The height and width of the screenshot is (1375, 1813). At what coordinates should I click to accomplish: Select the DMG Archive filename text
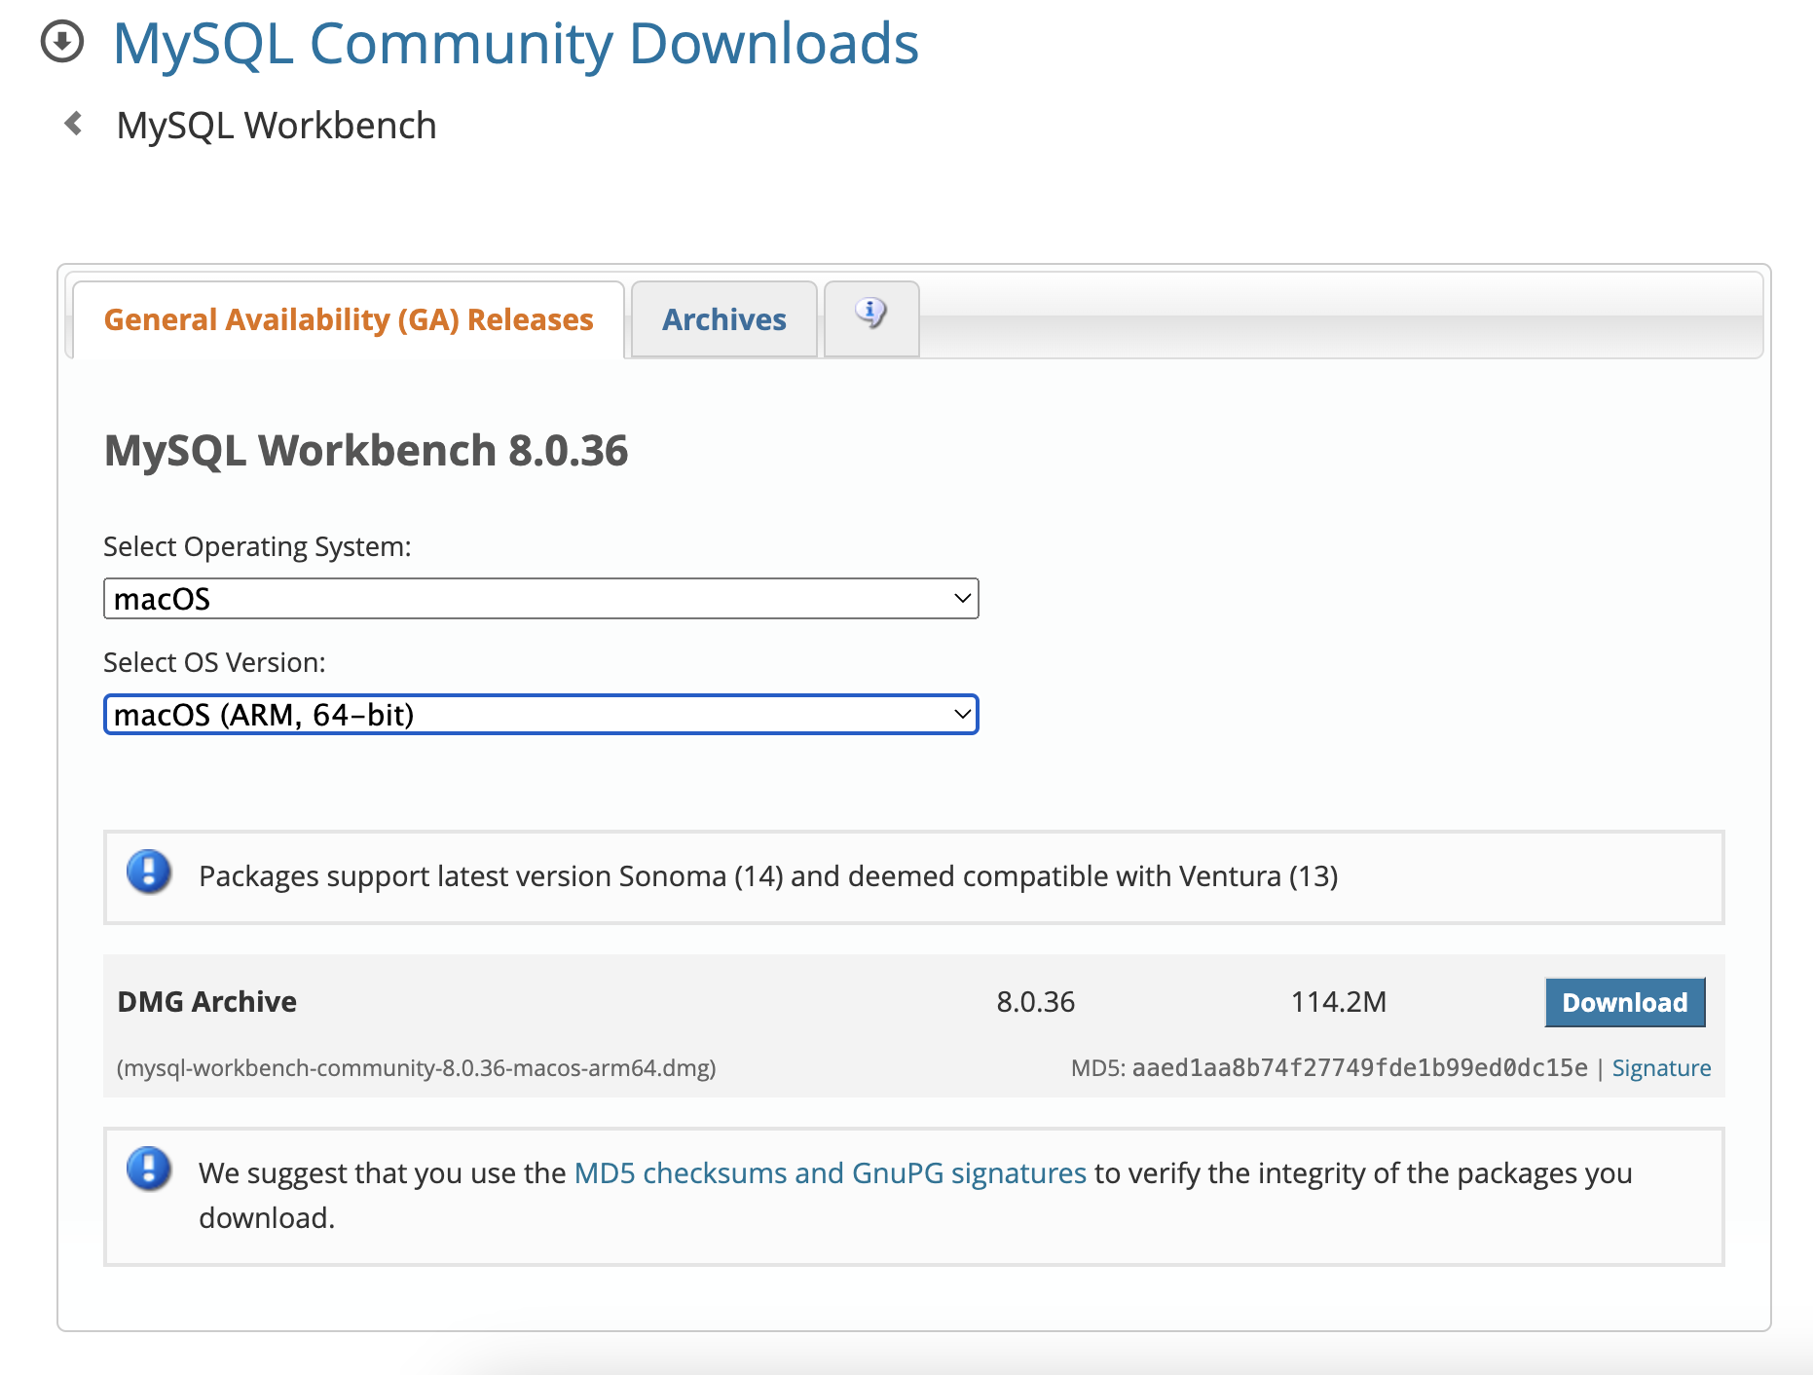[x=417, y=1066]
